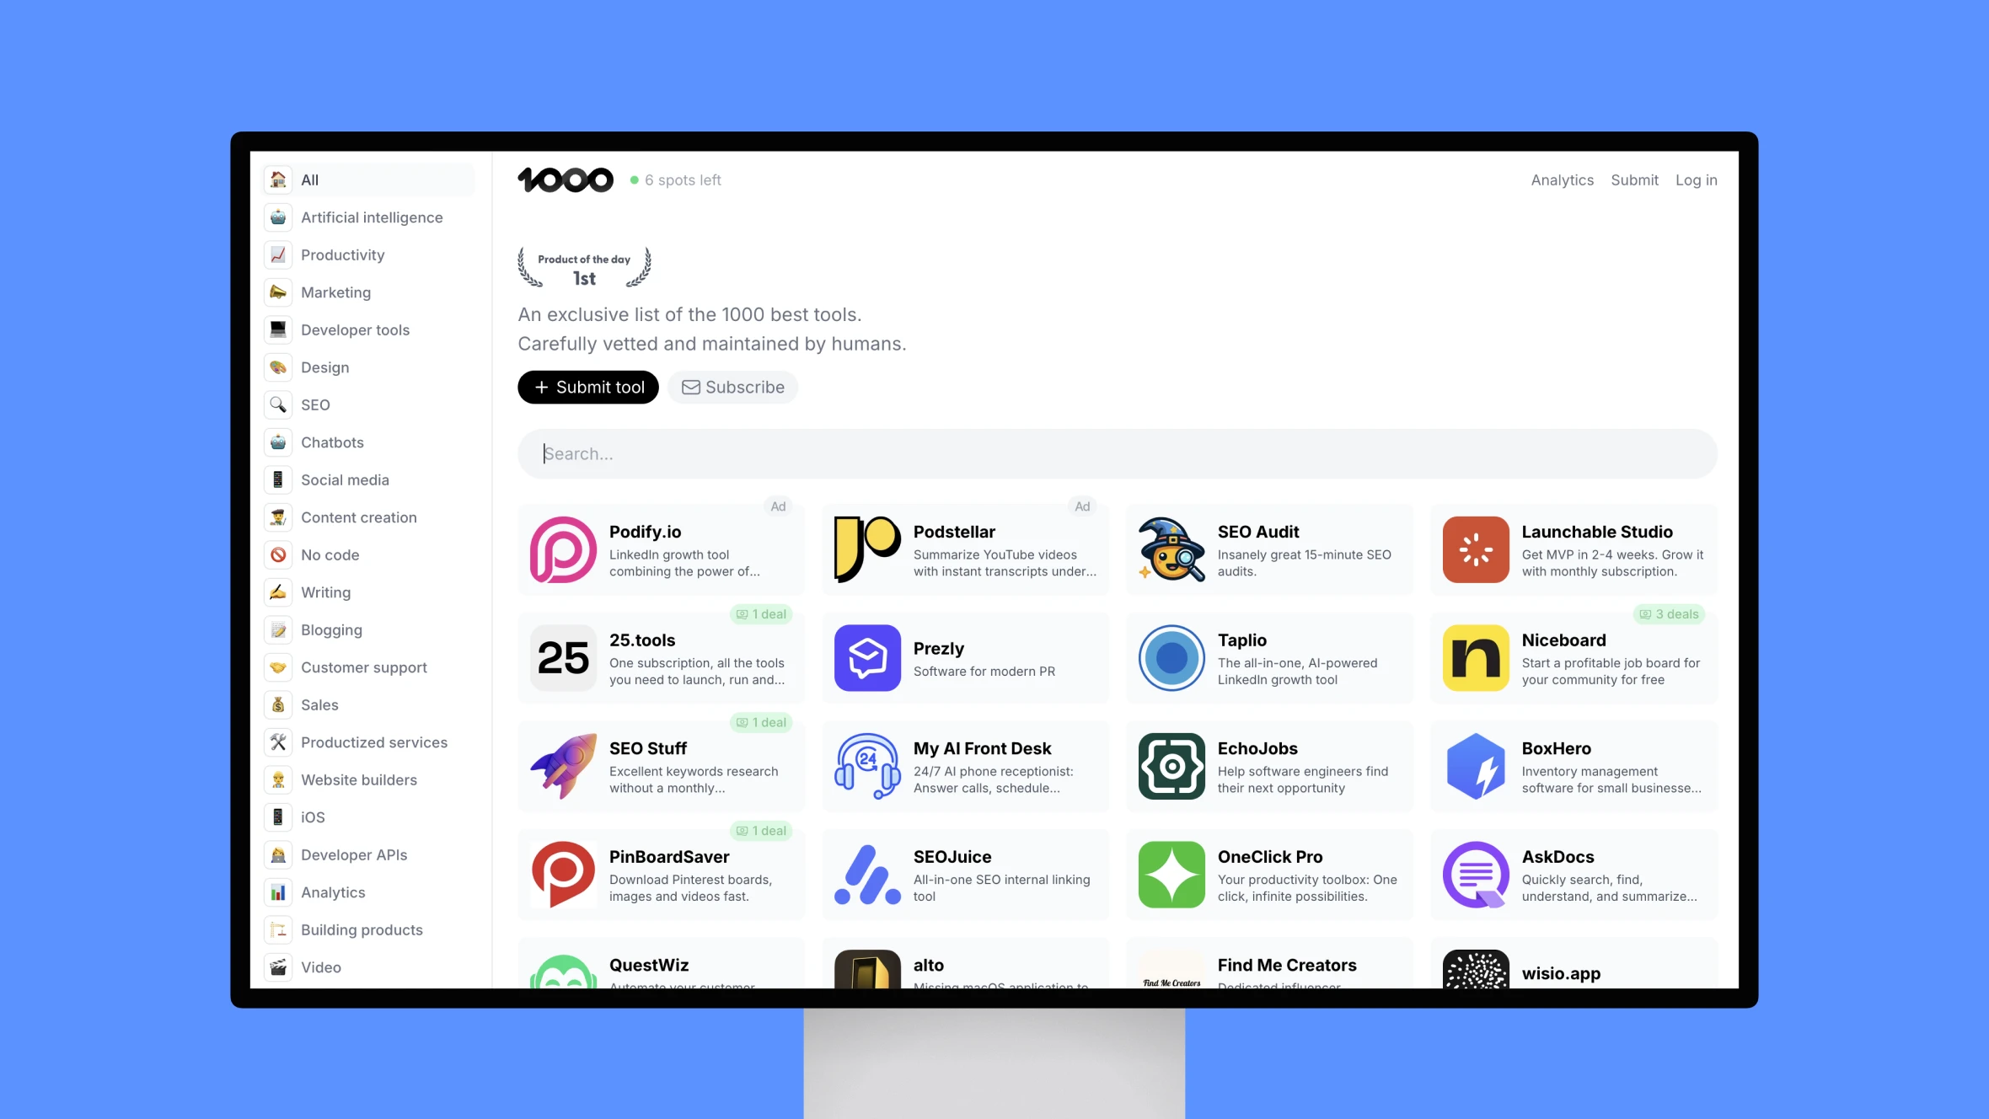Select the Submit menu item

[1634, 179]
